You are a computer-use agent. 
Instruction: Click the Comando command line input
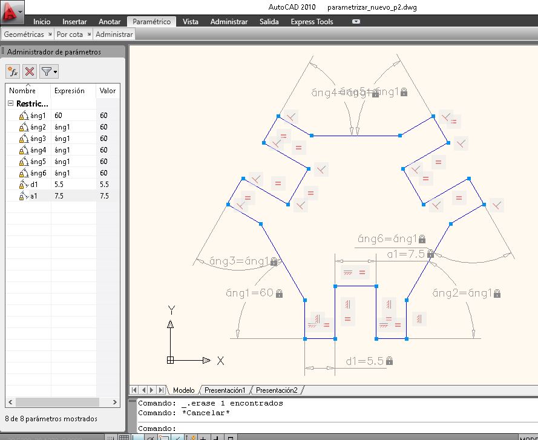[x=336, y=429]
